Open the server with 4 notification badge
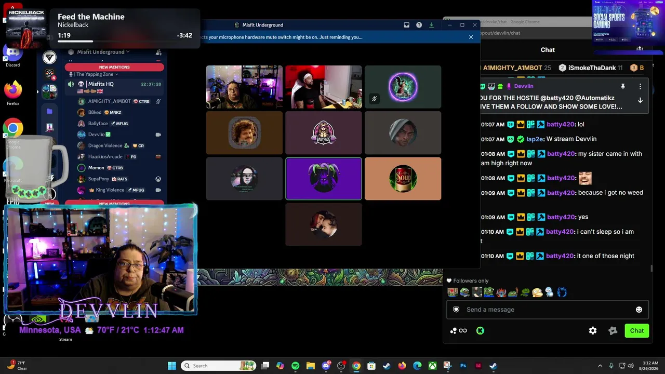This screenshot has height=374, width=665. 49,74
